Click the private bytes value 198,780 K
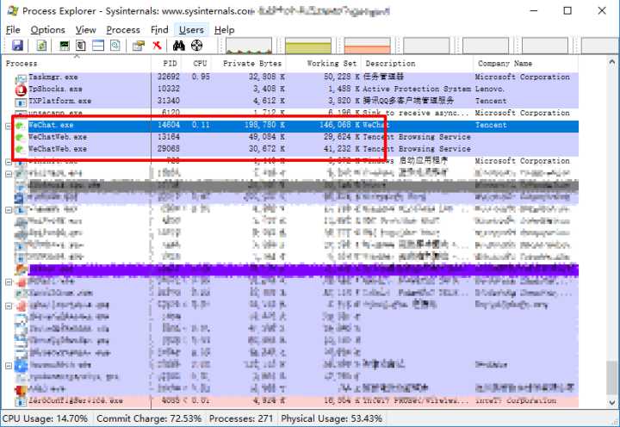 pos(264,125)
